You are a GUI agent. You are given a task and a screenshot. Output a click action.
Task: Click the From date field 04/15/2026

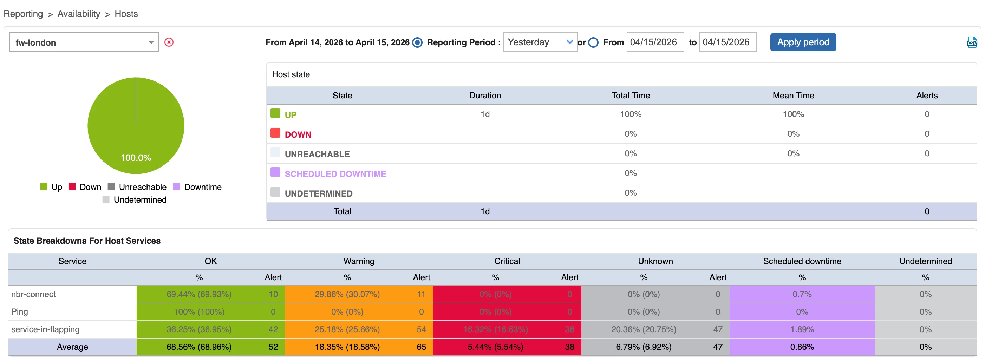pos(655,42)
